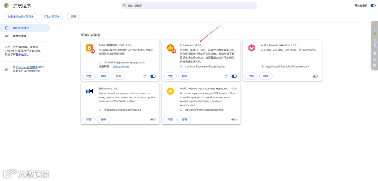Click 移除 on the bcs-Yandex card

185,76
